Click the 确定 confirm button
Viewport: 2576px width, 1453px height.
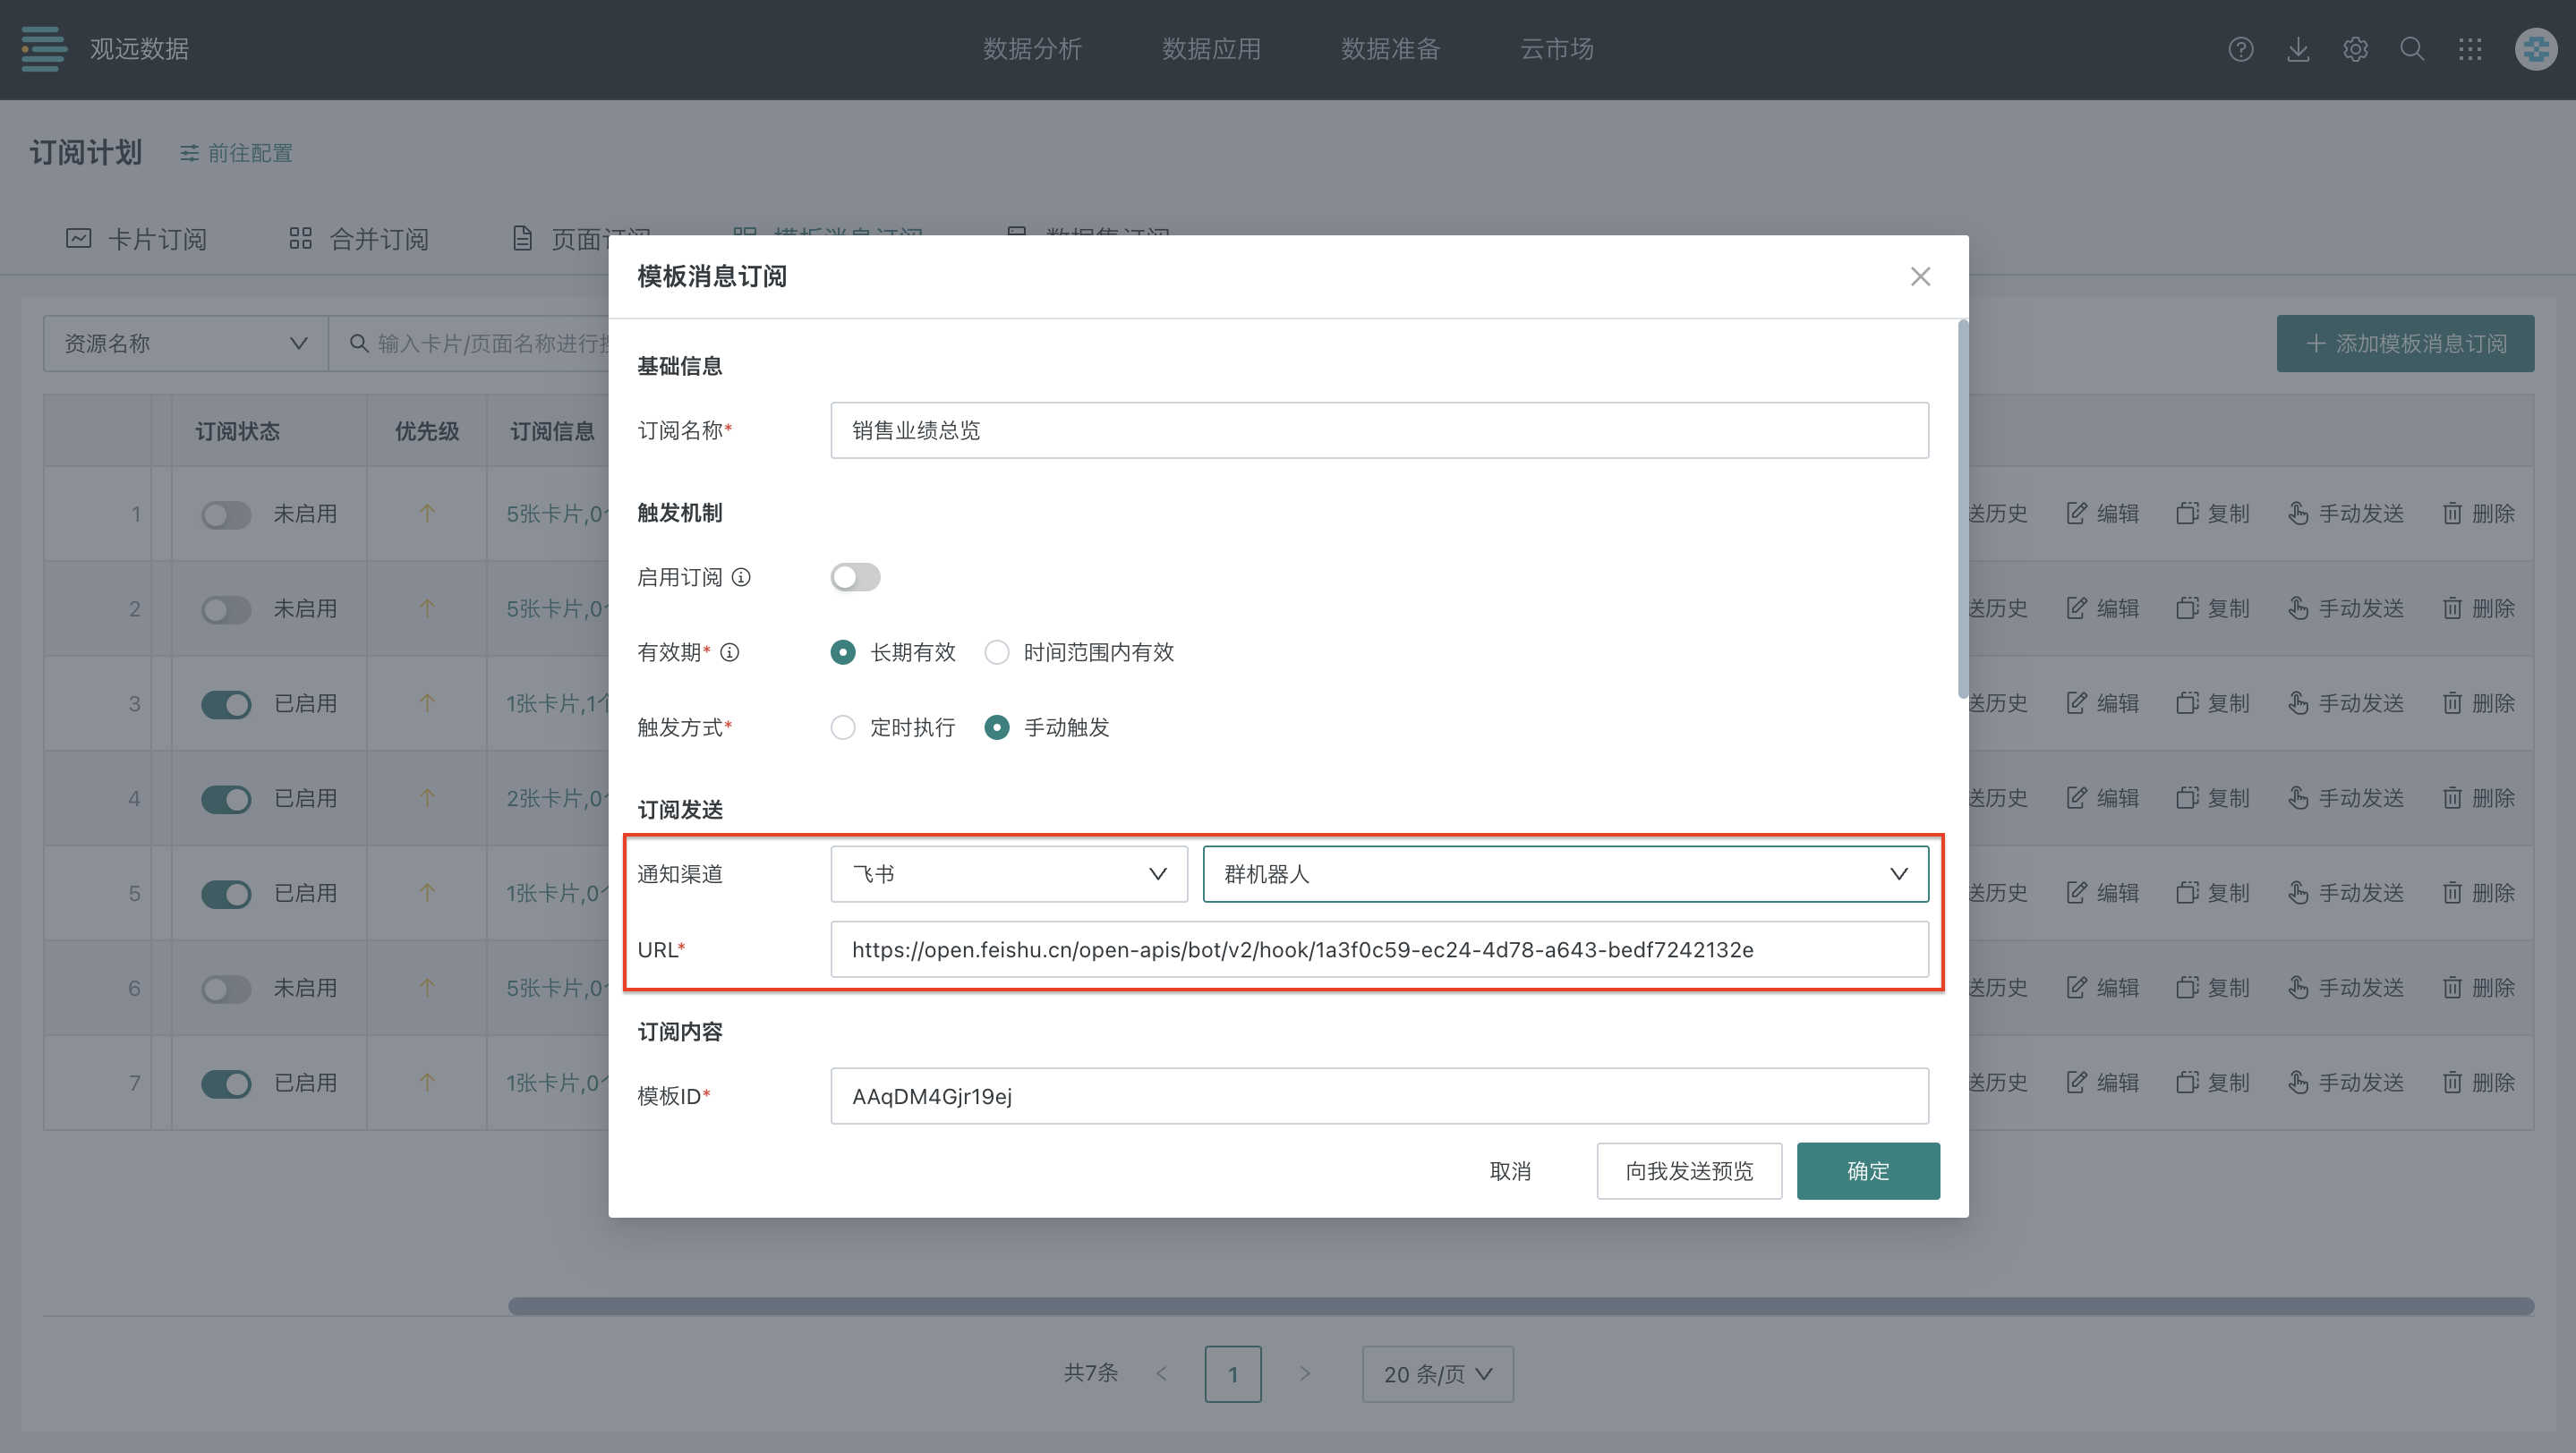1867,1171
